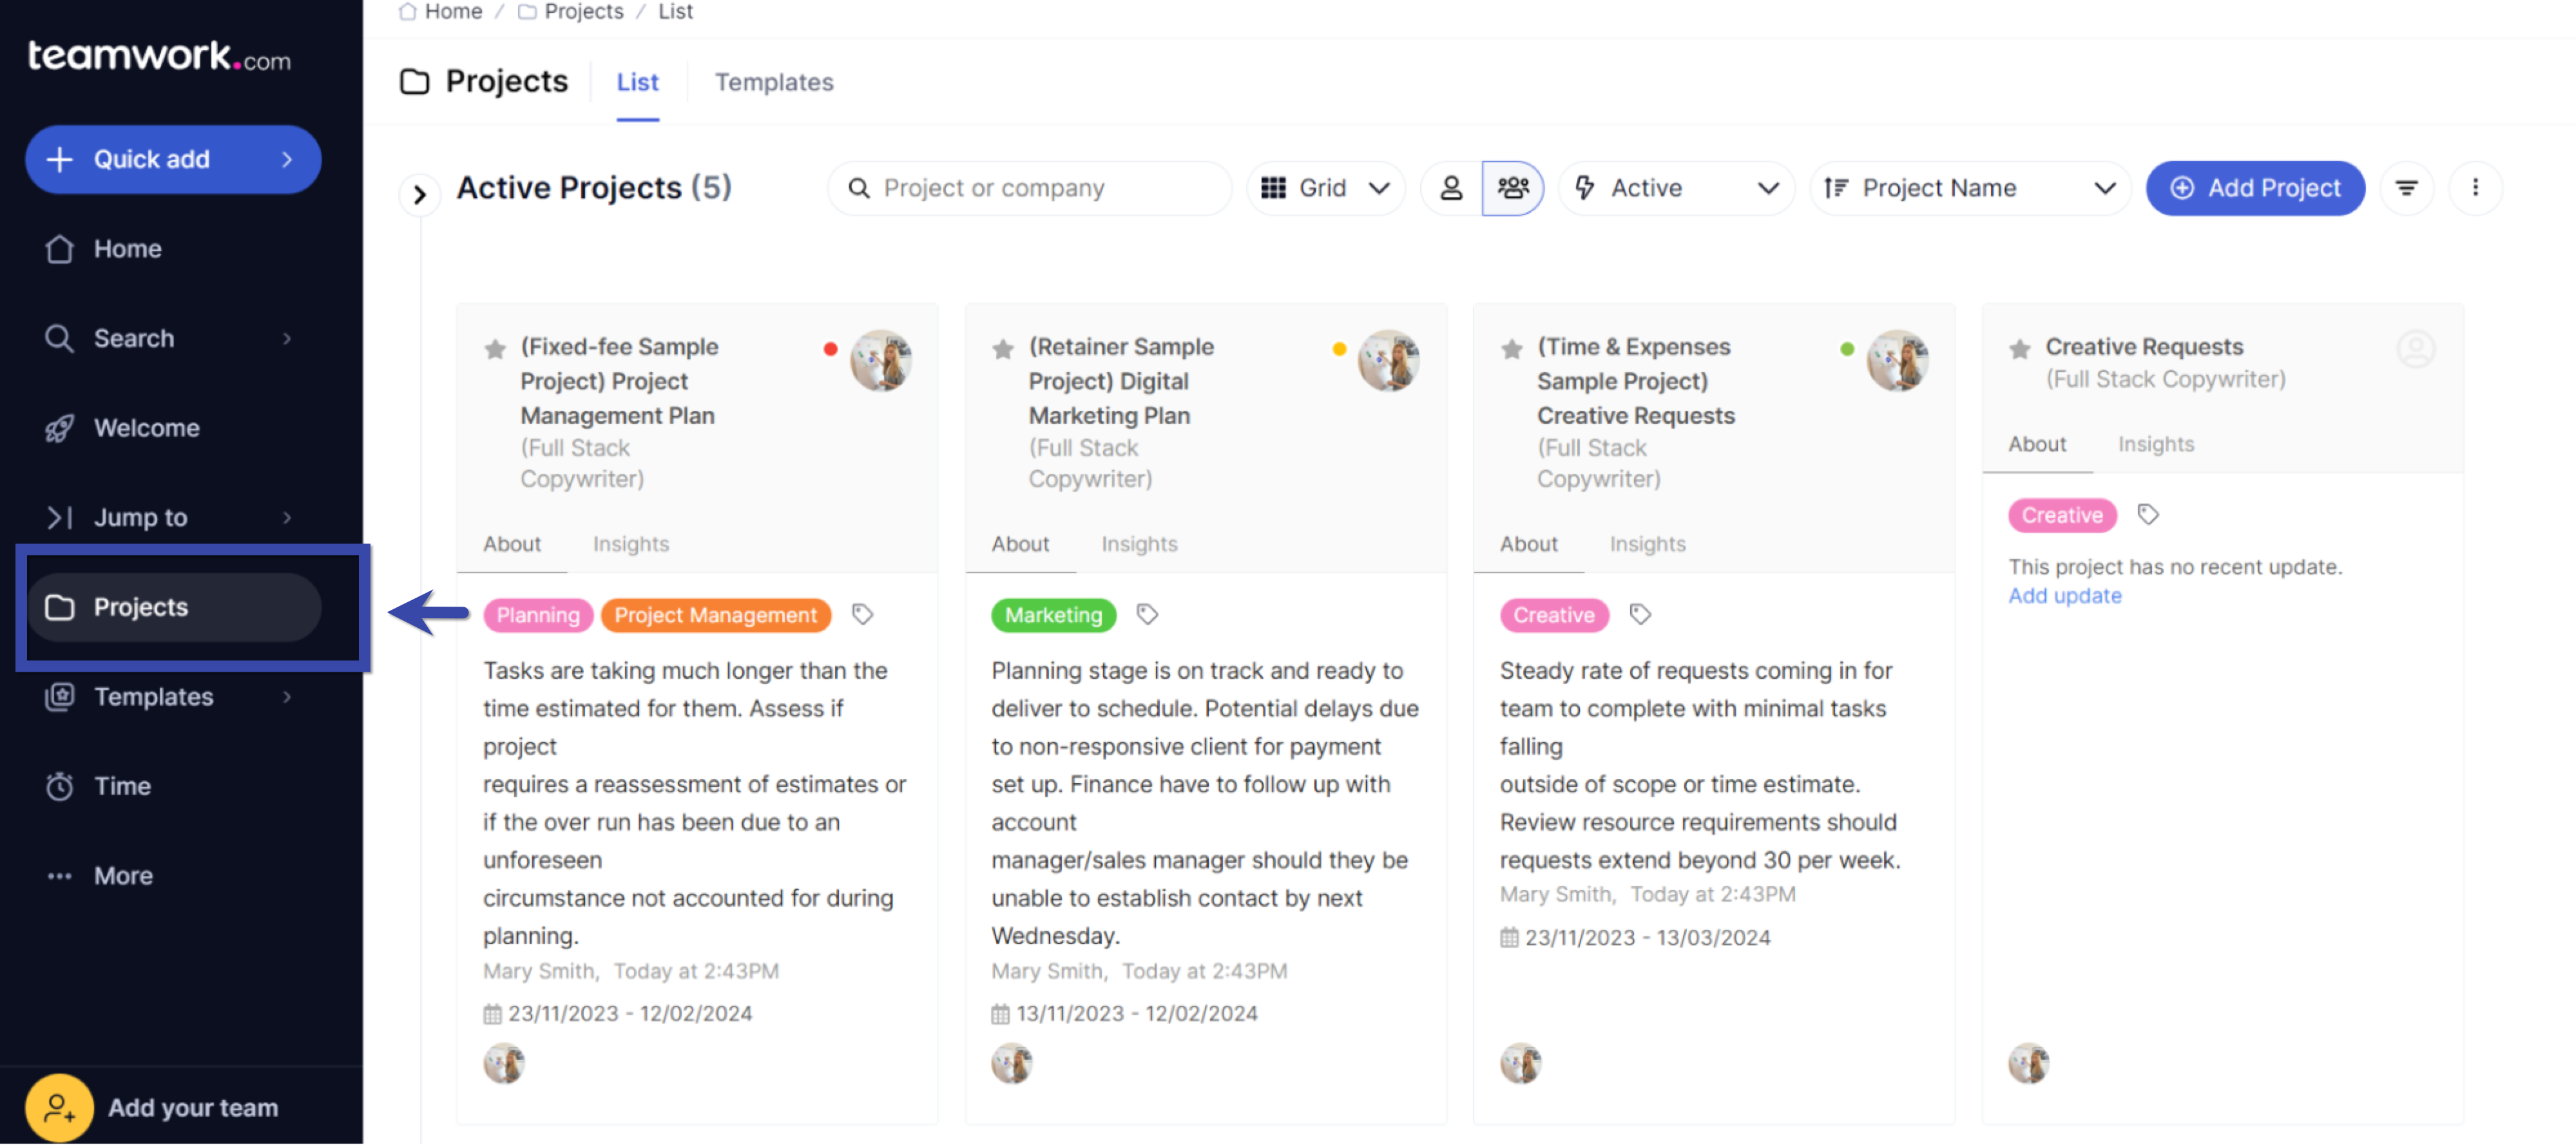The image size is (2576, 1145).
Task: Toggle the Active projects expander arrow
Action: (x=419, y=187)
